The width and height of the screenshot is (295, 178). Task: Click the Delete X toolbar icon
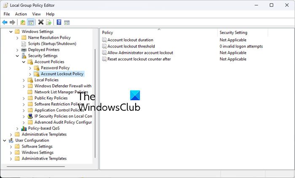[x=40, y=22]
